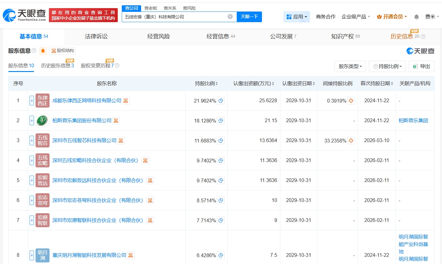
Task: Open equity structure icon beside 深圳五线宏略
Action: [145, 161]
